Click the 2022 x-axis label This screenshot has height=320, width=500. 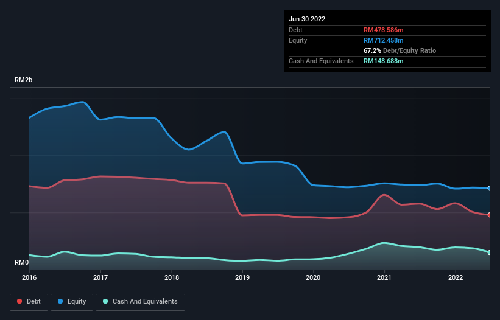[456, 277]
